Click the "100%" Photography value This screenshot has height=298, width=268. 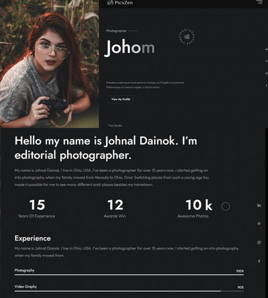(x=240, y=271)
